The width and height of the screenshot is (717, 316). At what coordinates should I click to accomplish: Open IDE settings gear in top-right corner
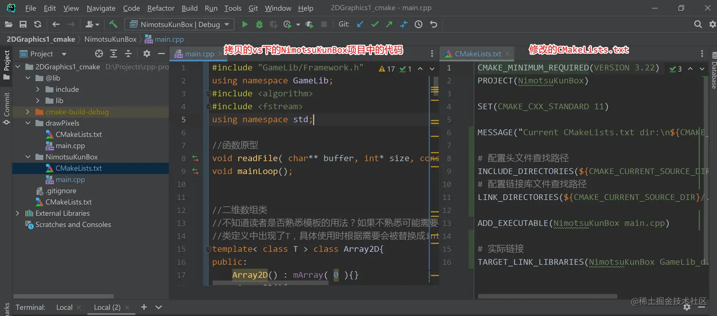point(712,24)
